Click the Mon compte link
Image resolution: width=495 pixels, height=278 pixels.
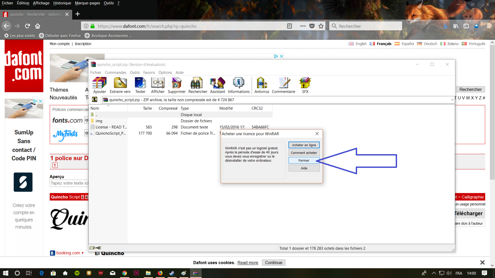[59, 44]
